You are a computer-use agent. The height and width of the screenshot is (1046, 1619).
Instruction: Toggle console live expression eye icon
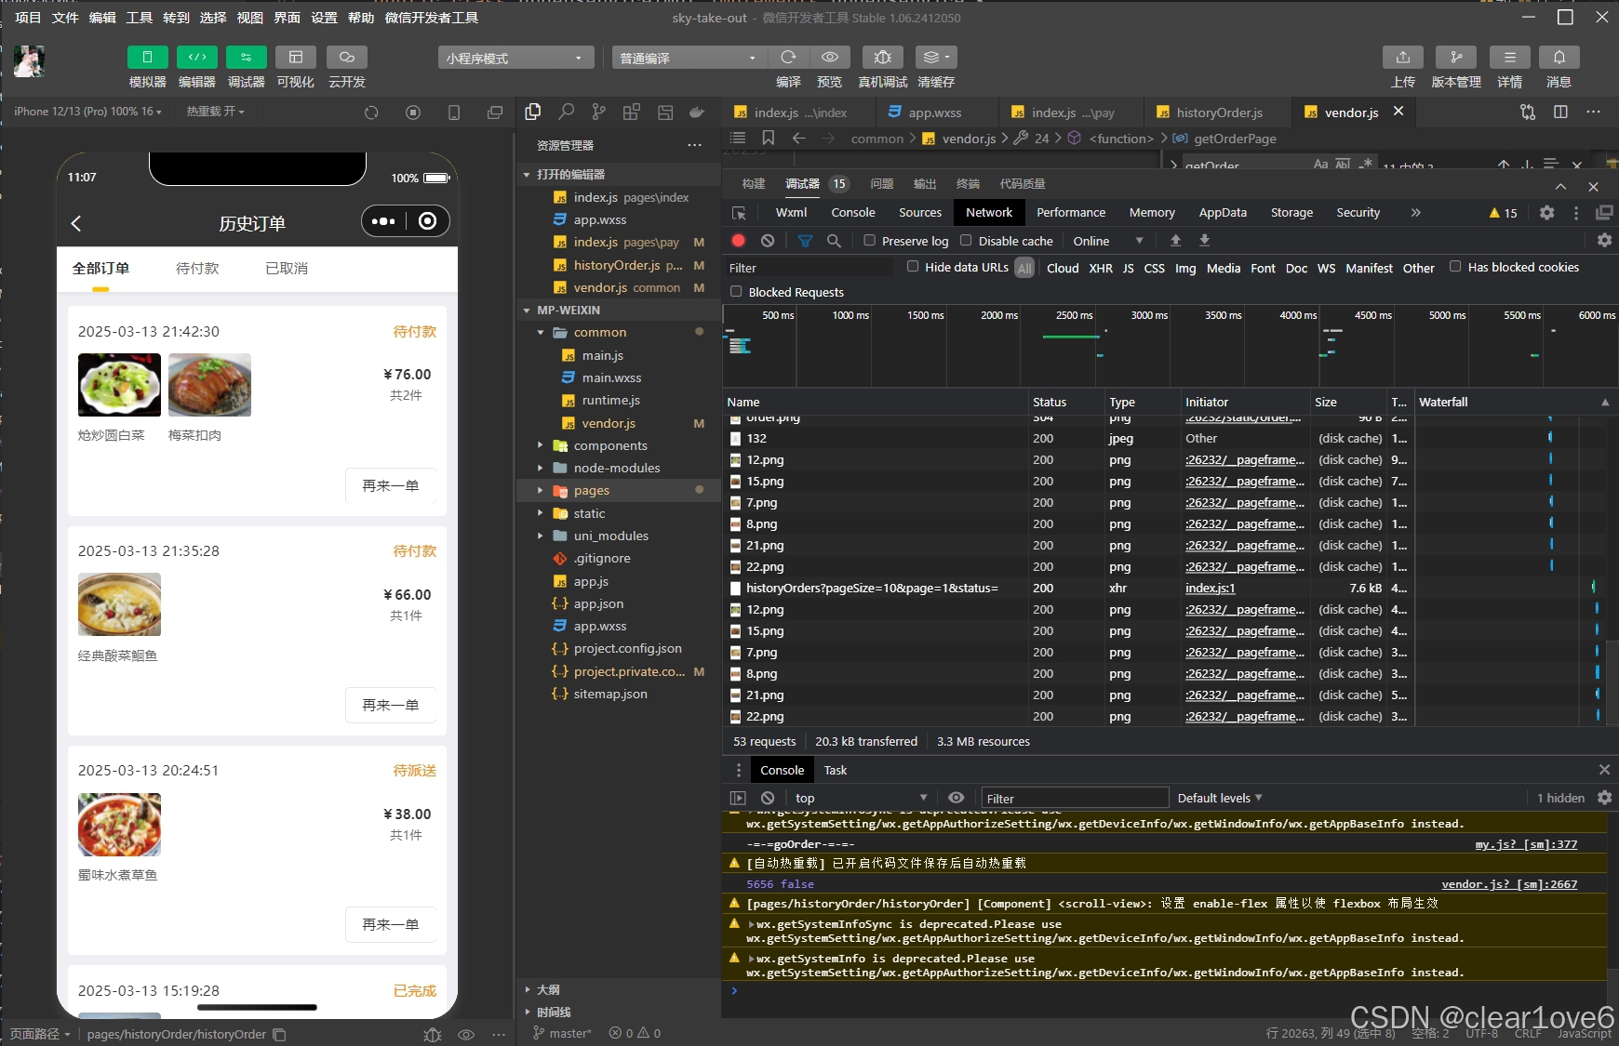(x=956, y=798)
